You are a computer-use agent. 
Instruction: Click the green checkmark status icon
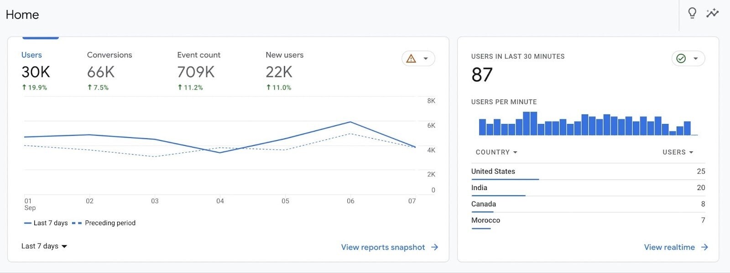coord(681,59)
